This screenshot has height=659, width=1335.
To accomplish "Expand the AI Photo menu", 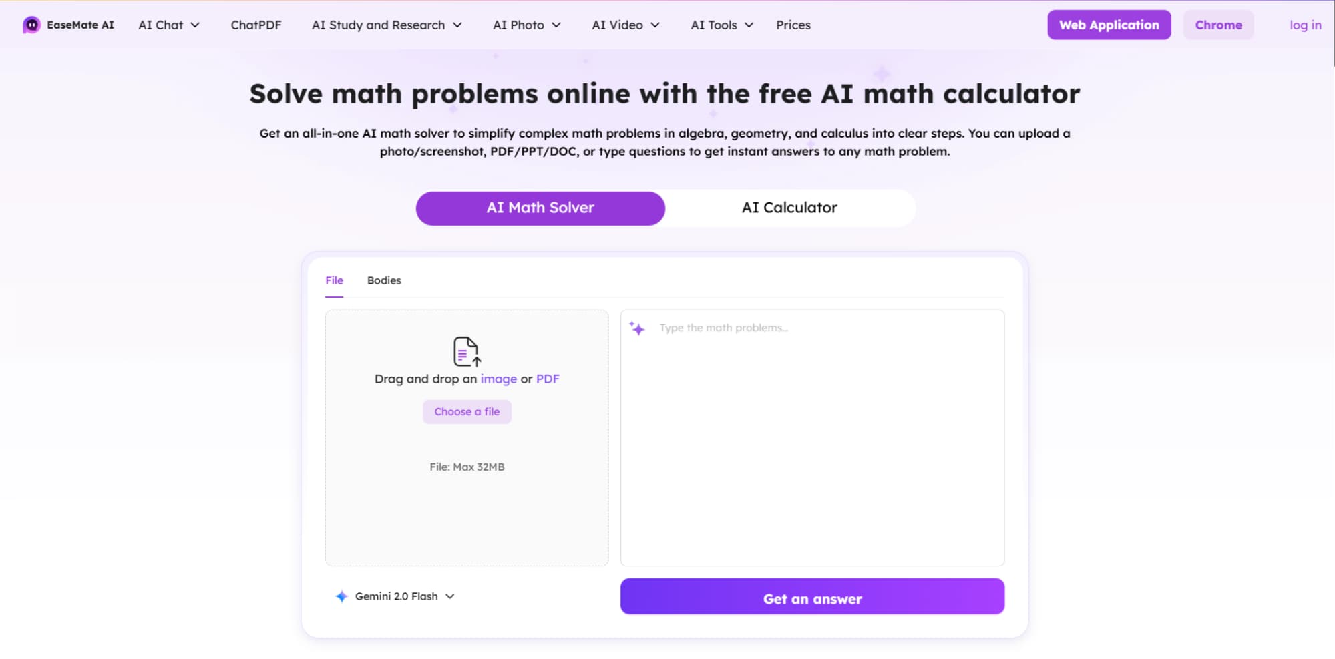I will [526, 25].
